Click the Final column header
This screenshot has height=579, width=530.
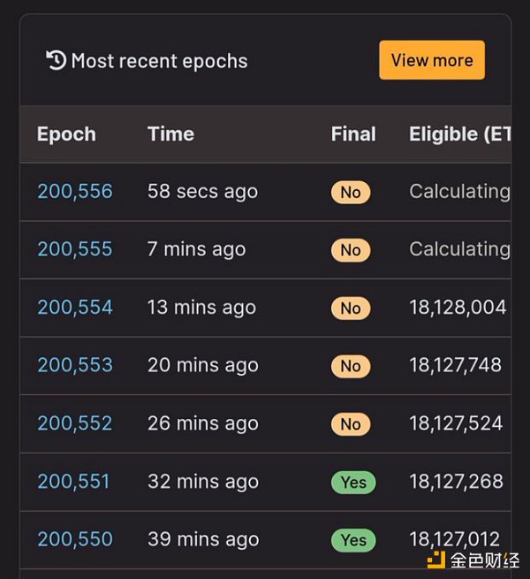[x=353, y=133]
